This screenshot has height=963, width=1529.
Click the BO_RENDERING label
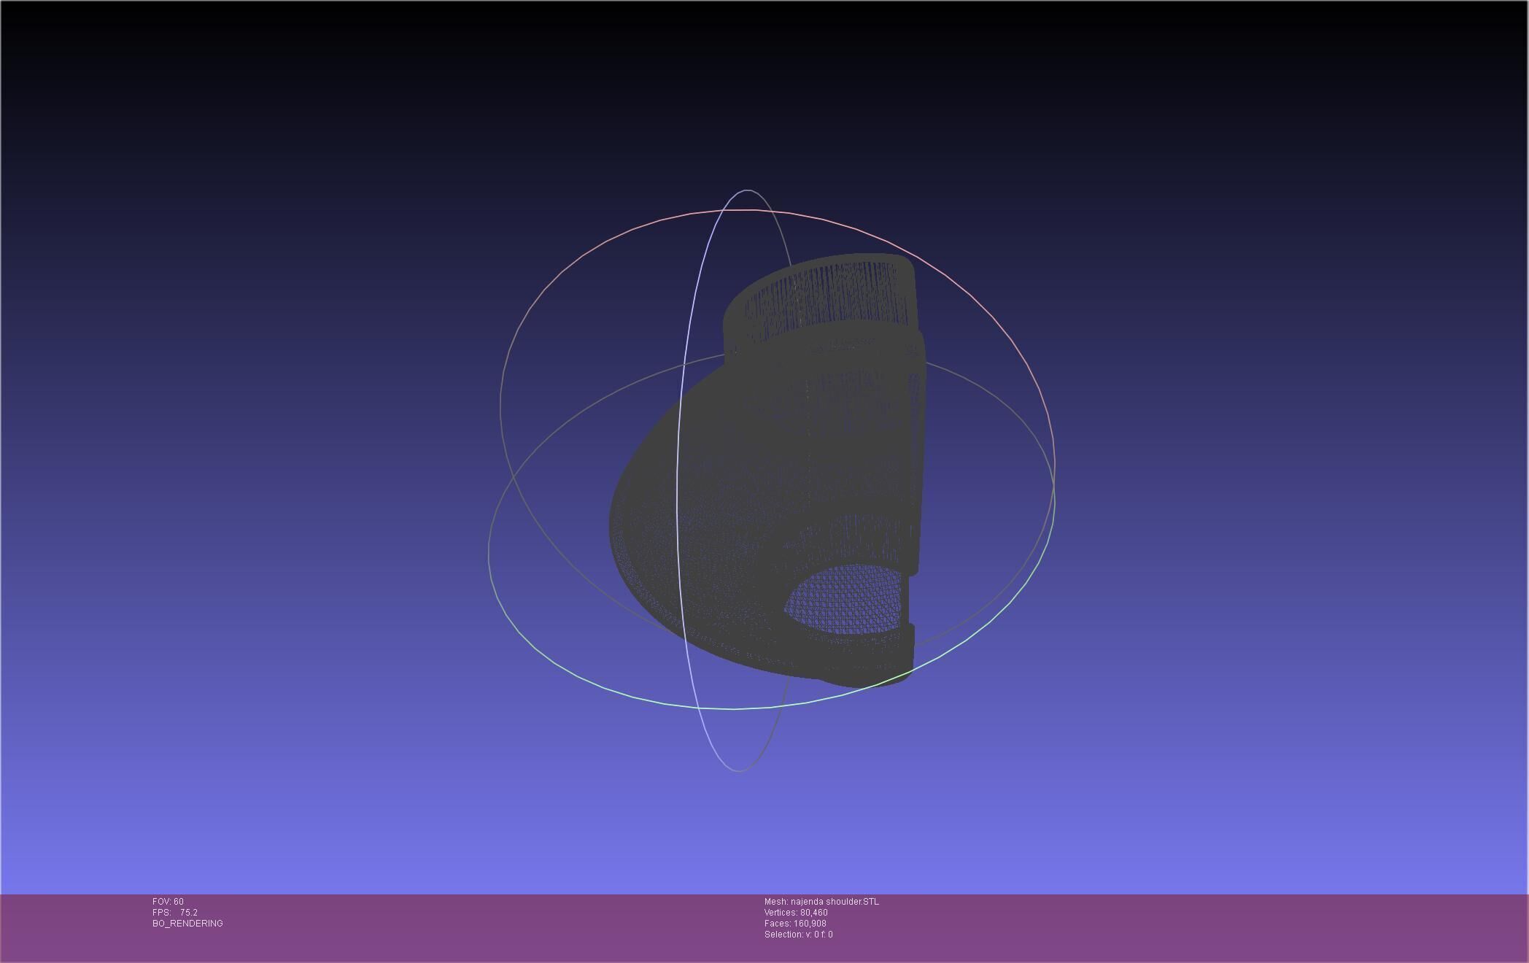point(187,924)
